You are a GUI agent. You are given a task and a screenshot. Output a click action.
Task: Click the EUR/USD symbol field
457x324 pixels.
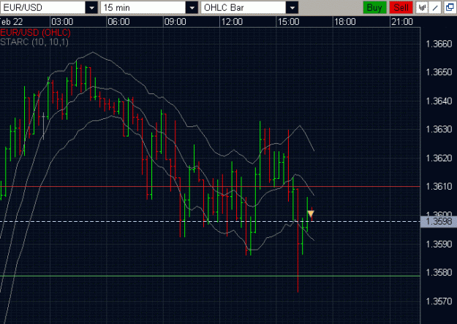tap(43, 7)
